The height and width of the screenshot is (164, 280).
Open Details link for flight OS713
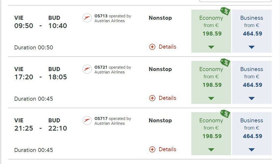[x=167, y=47]
